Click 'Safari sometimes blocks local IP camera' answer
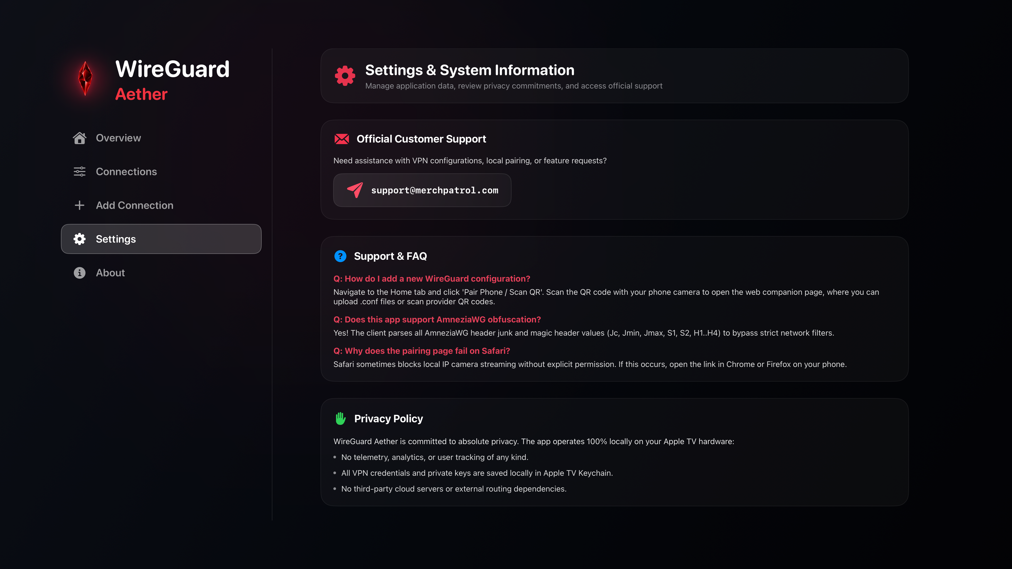This screenshot has width=1012, height=569. (x=590, y=364)
